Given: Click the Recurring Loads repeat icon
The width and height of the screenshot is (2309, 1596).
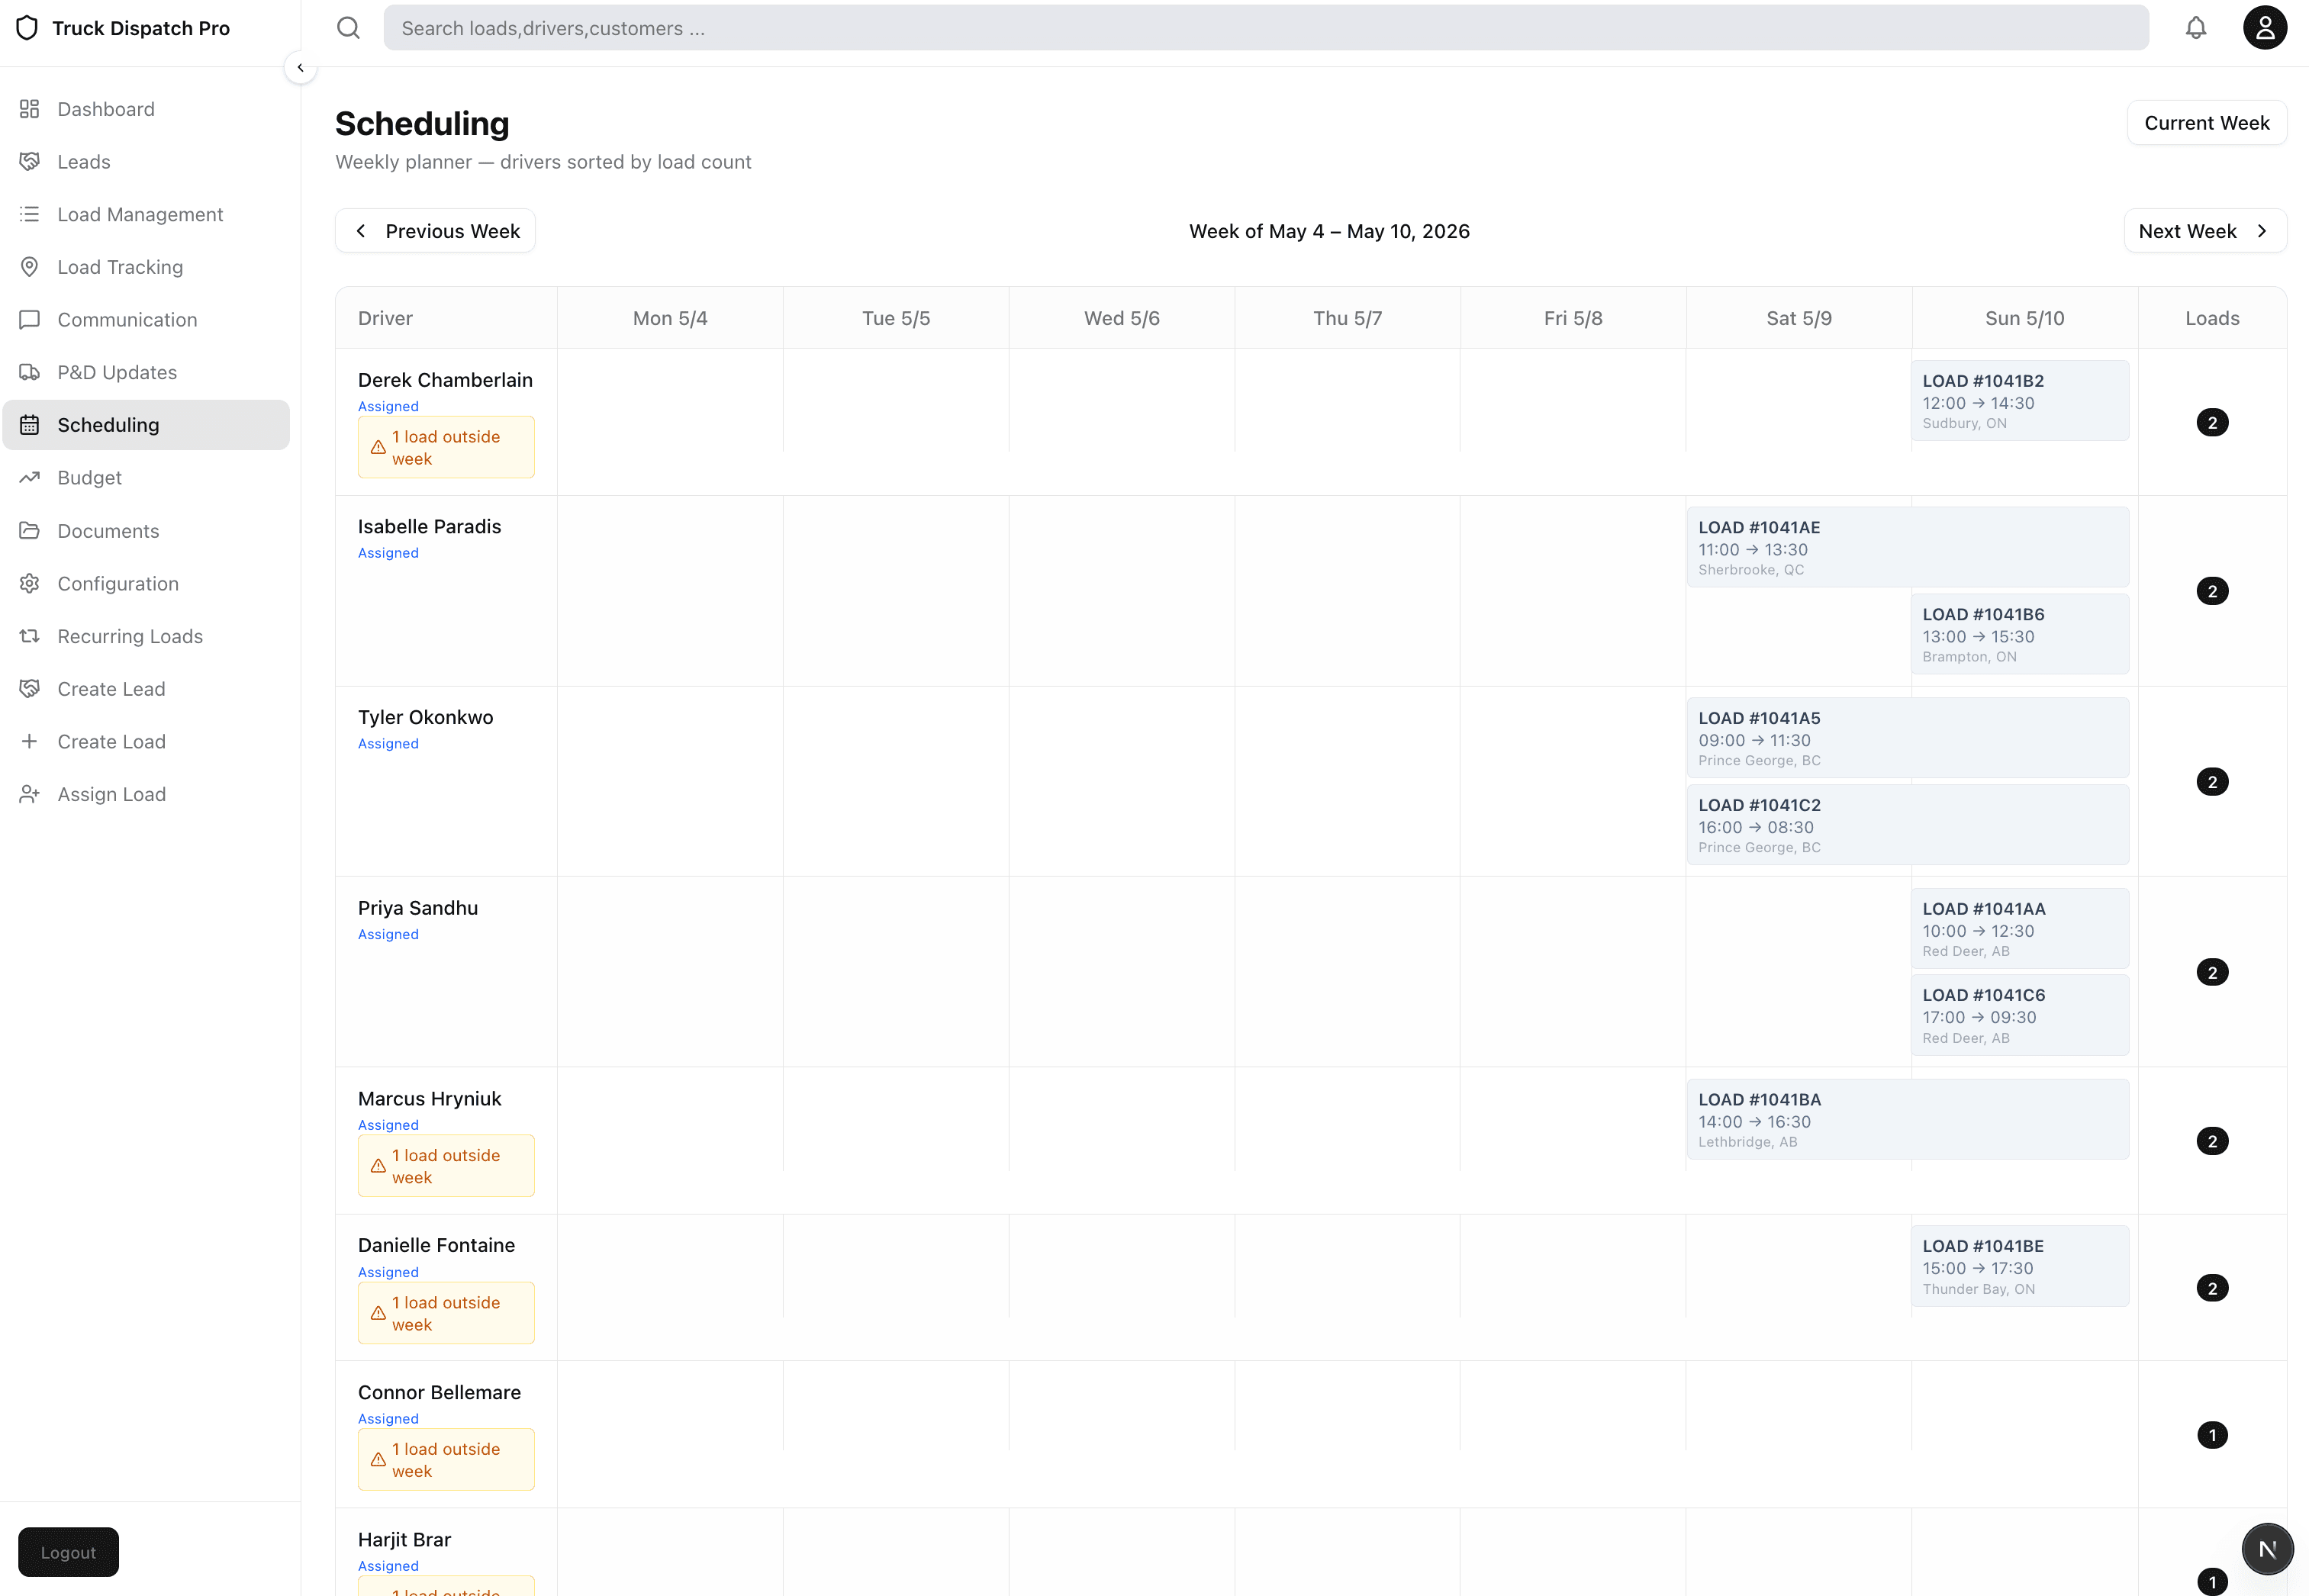Looking at the screenshot, I should (x=30, y=636).
